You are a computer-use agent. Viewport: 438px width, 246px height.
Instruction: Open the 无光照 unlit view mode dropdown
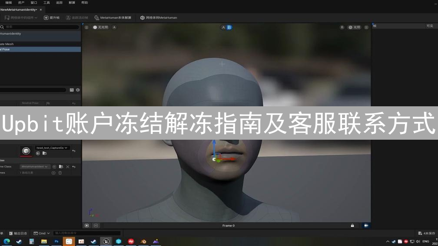click(100, 27)
